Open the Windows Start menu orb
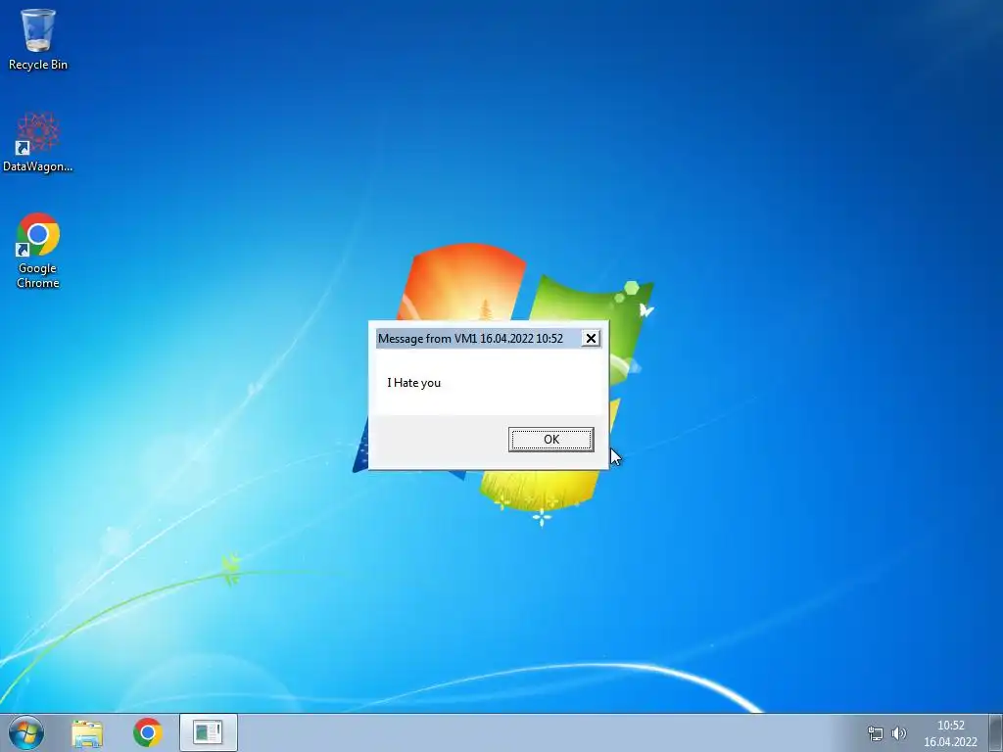This screenshot has width=1003, height=752. pos(26,732)
